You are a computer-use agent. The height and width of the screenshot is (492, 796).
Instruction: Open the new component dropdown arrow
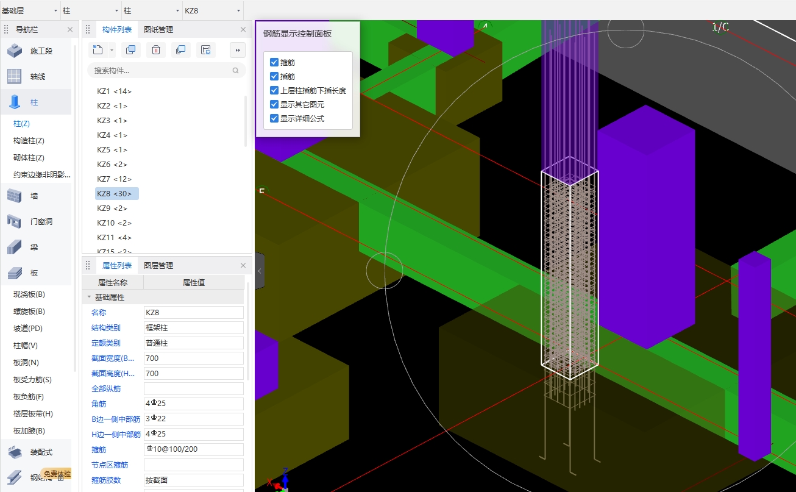click(x=112, y=50)
